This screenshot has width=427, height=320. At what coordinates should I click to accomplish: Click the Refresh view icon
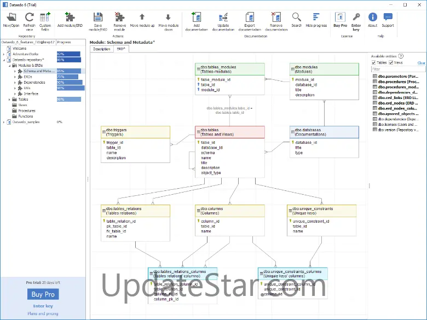click(29, 21)
